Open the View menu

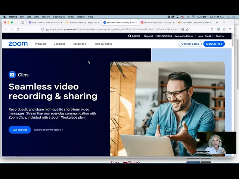click(x=37, y=17)
